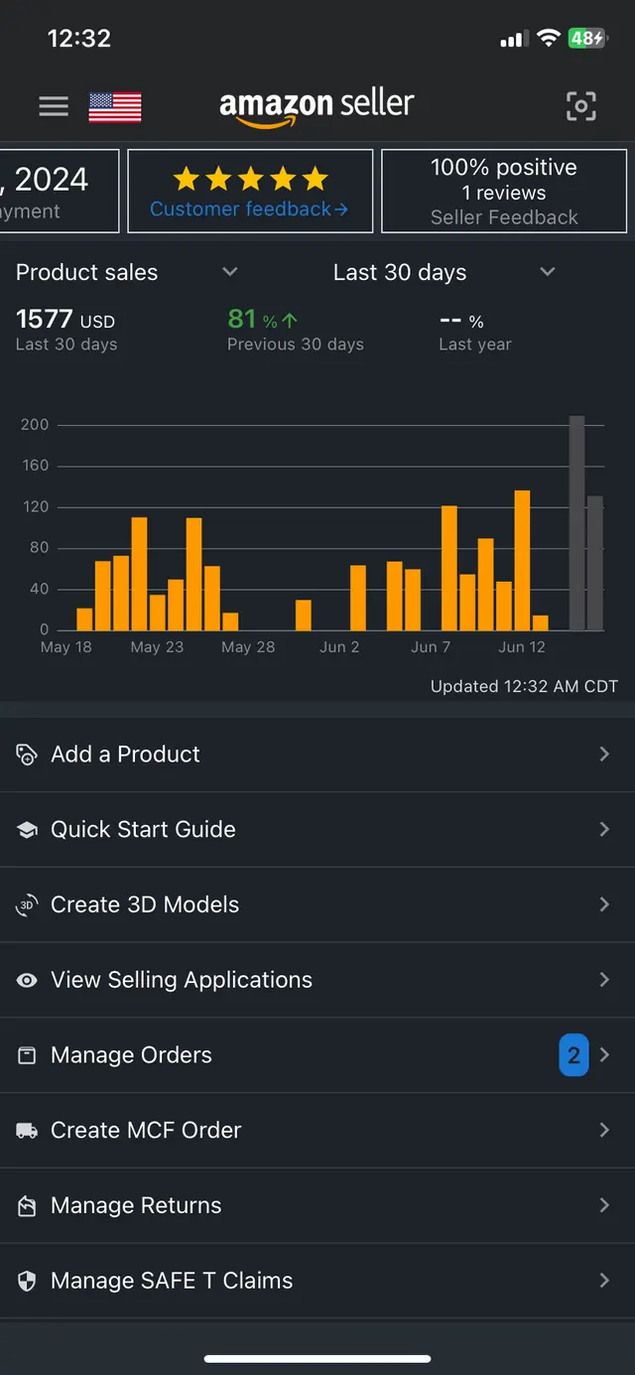Tap the View Selling Applications eye icon
Viewport: 635px width, 1375px height.
[x=27, y=981]
